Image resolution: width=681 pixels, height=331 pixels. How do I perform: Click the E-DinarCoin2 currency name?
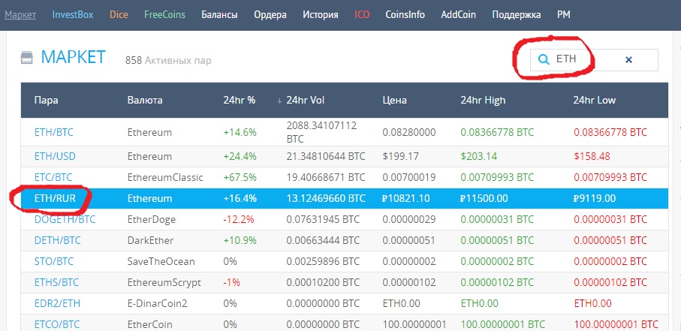click(x=157, y=304)
